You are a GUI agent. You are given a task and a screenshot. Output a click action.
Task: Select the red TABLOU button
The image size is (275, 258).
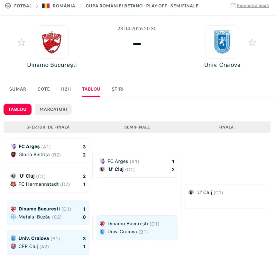pos(18,109)
